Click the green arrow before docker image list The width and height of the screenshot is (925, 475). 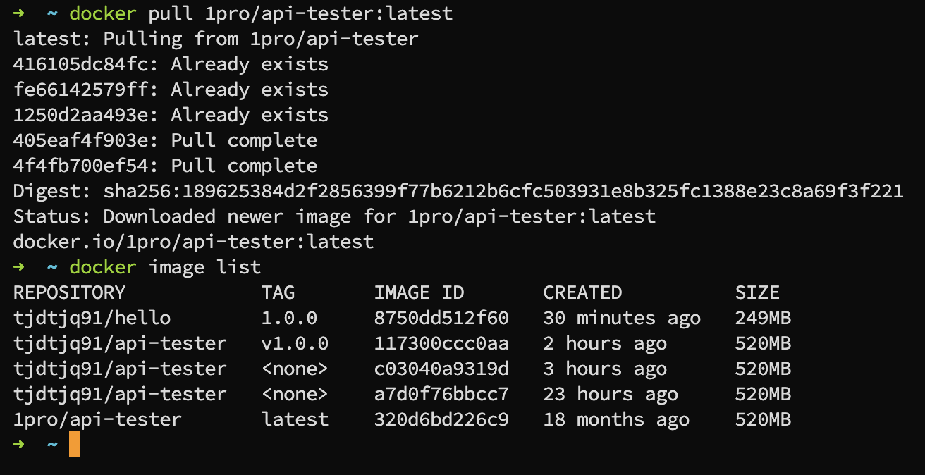19,267
